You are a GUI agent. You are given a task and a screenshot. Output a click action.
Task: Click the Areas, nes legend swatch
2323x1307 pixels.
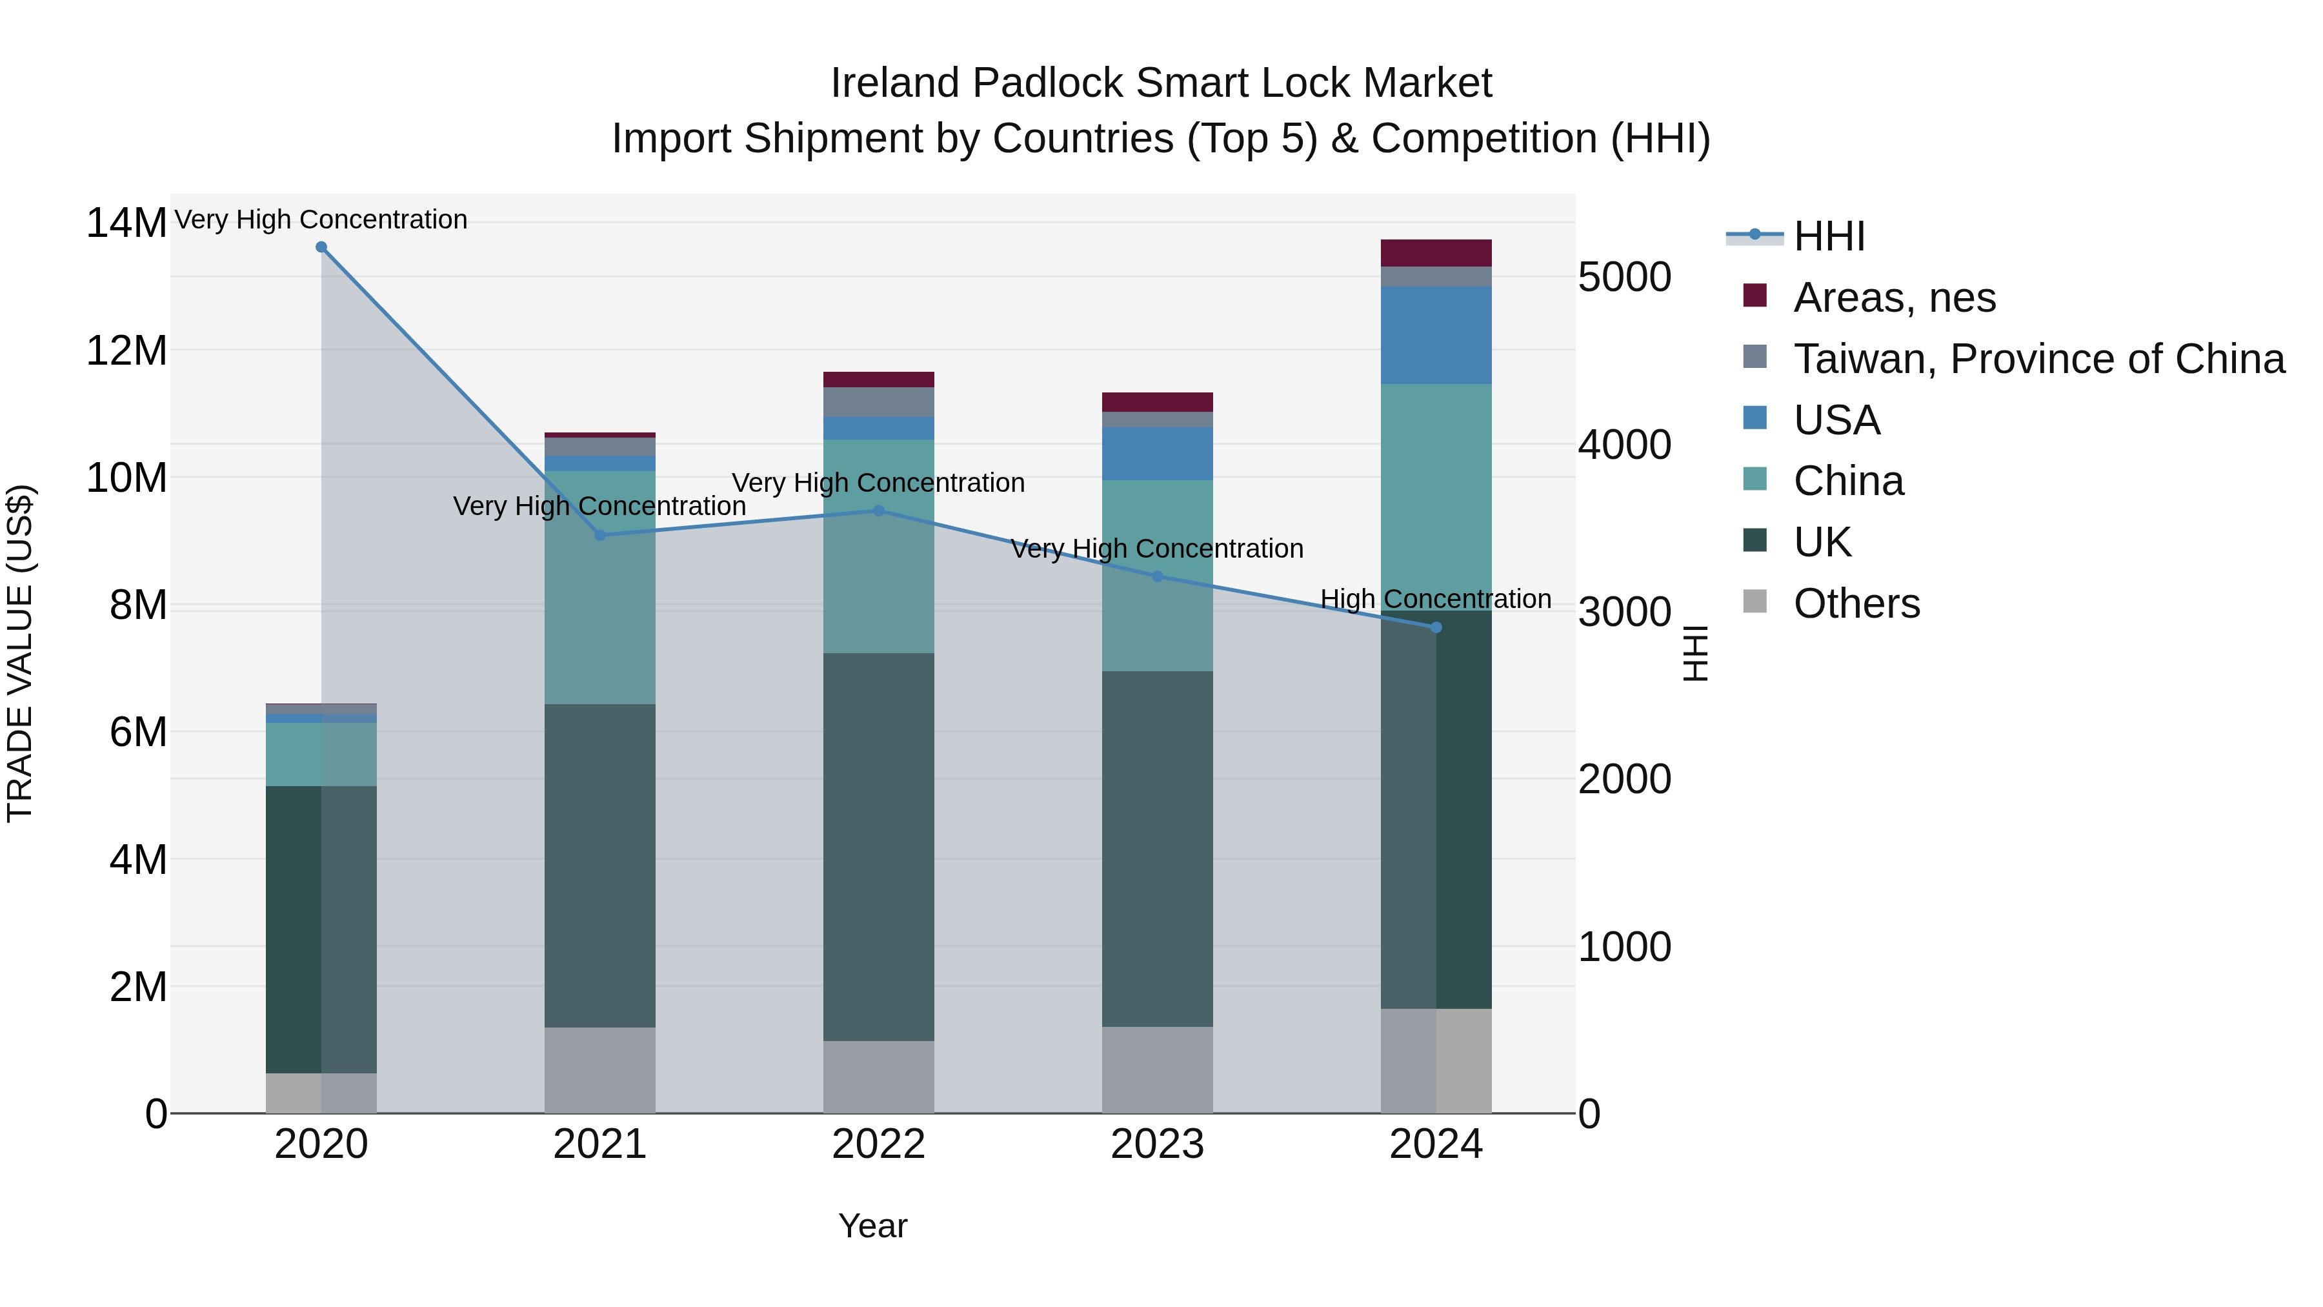pos(1755,295)
